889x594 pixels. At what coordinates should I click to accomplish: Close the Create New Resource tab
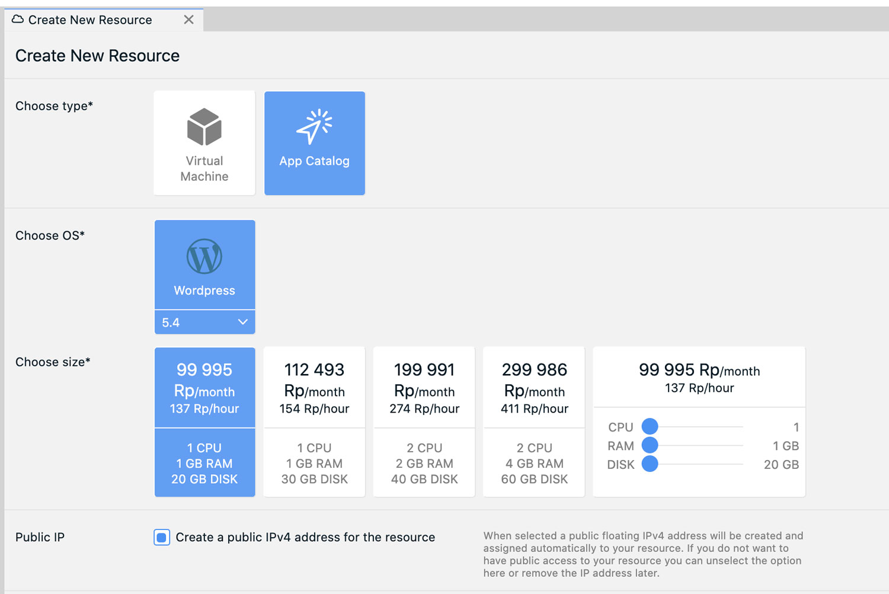tap(188, 20)
